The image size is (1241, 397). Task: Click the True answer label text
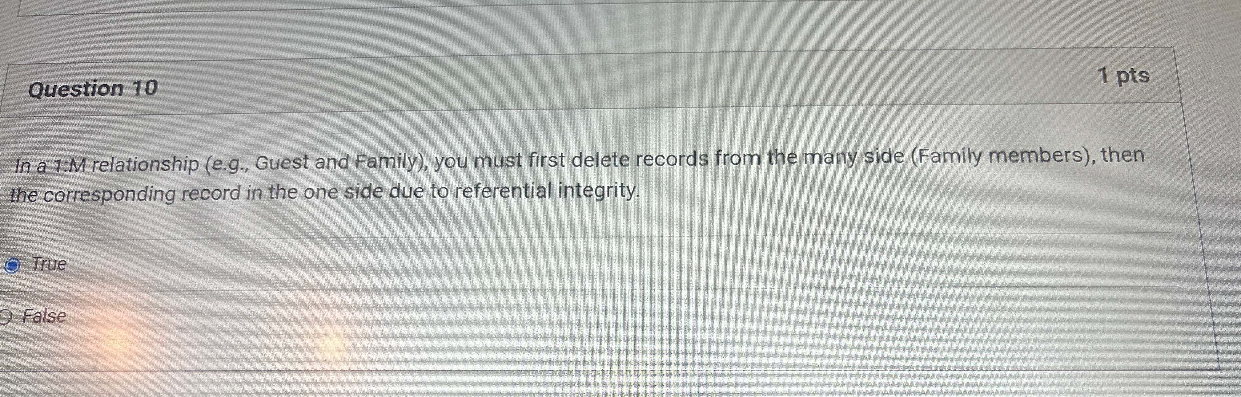[48, 264]
